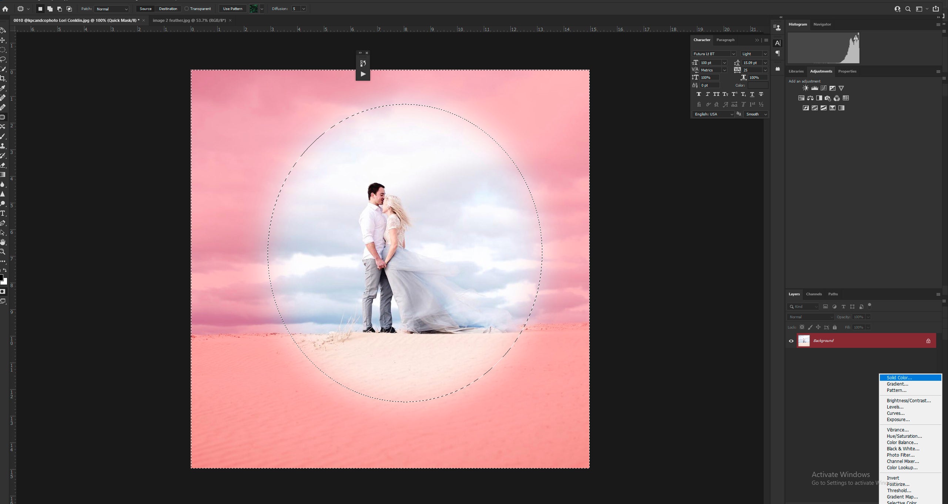Toggle Quick Mask mode icon

coord(3,292)
